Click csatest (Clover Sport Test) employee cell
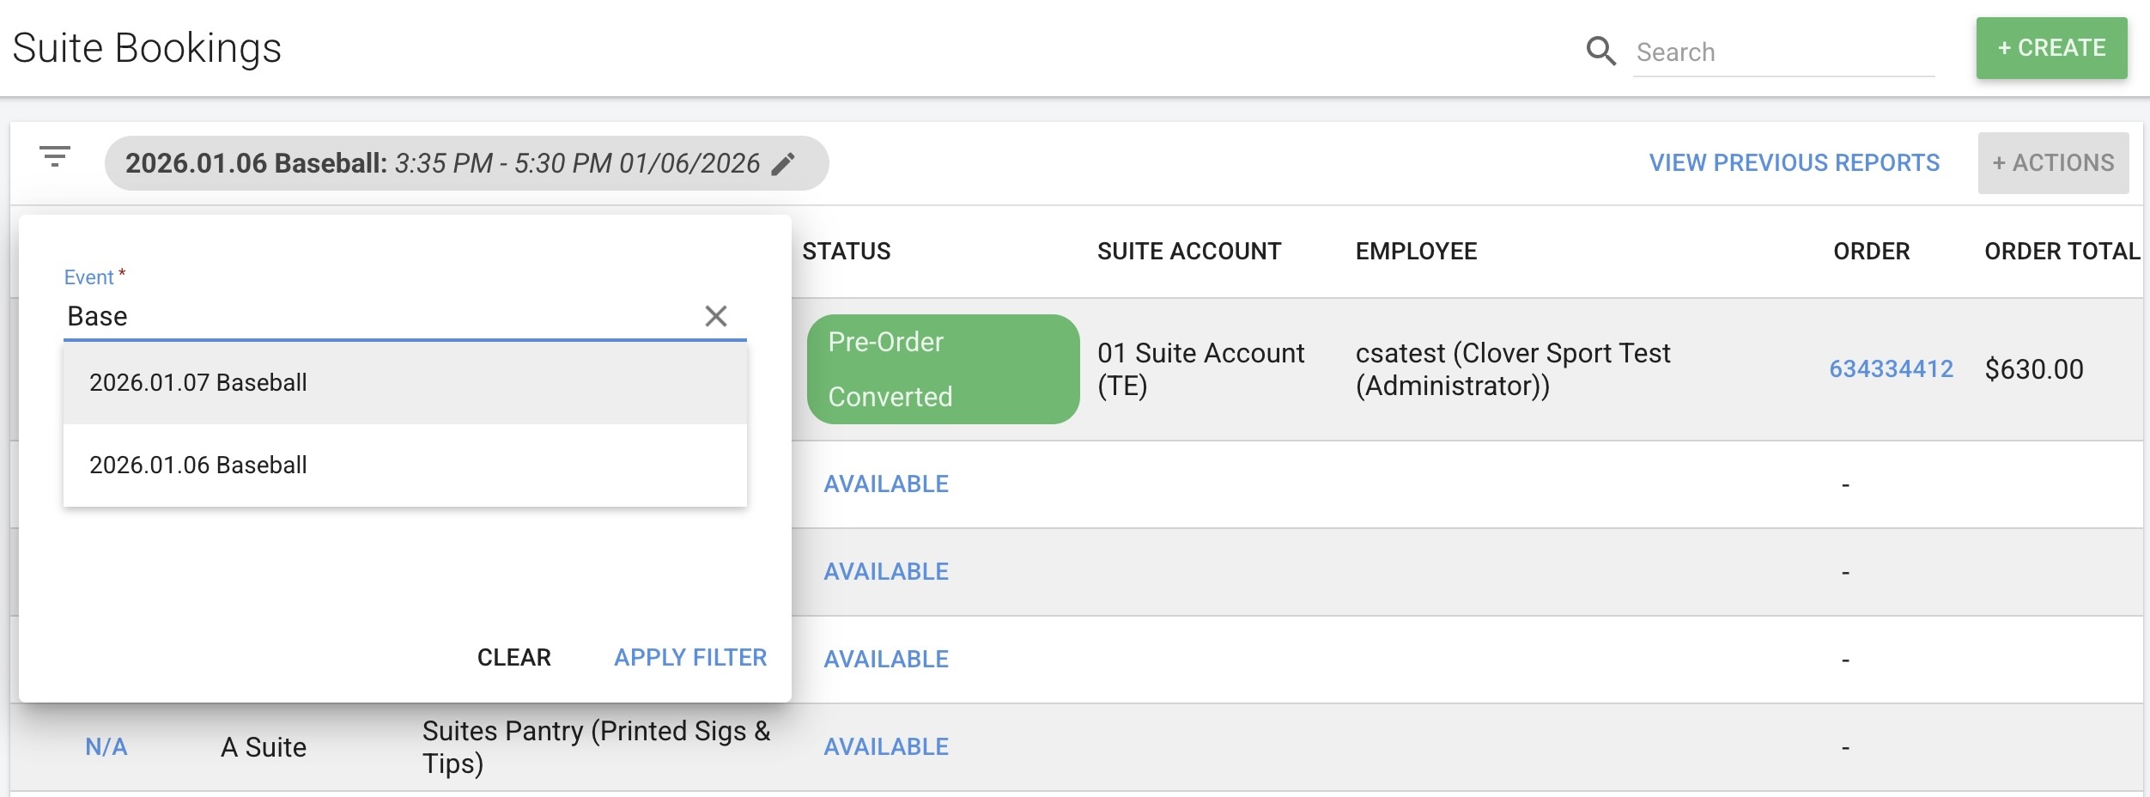 [1513, 369]
